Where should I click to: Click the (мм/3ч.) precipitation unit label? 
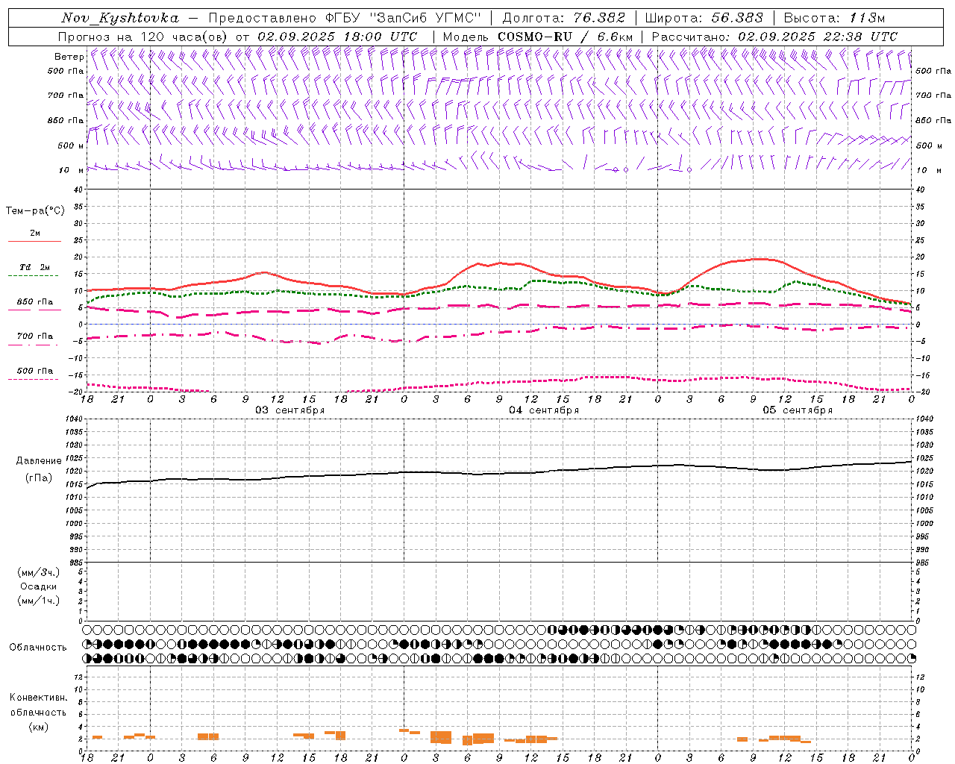(38, 572)
